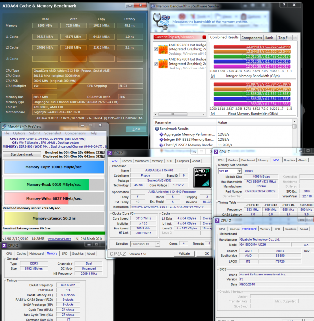Open the MaxxMEM Submit menu
The image size is (314, 321).
pos(35,133)
